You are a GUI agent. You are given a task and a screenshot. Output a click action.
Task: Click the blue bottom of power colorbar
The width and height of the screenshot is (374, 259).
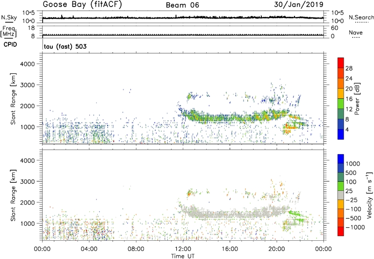341,134
